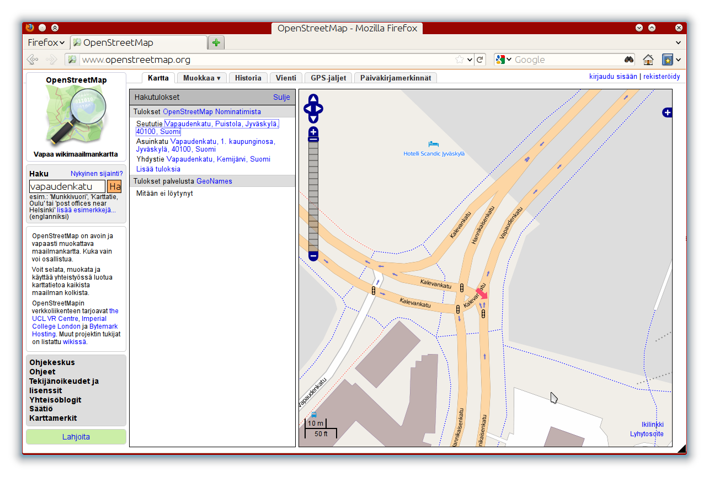Go forward with the browser forward arrow
709x477 pixels.
pyautogui.click(x=51, y=60)
